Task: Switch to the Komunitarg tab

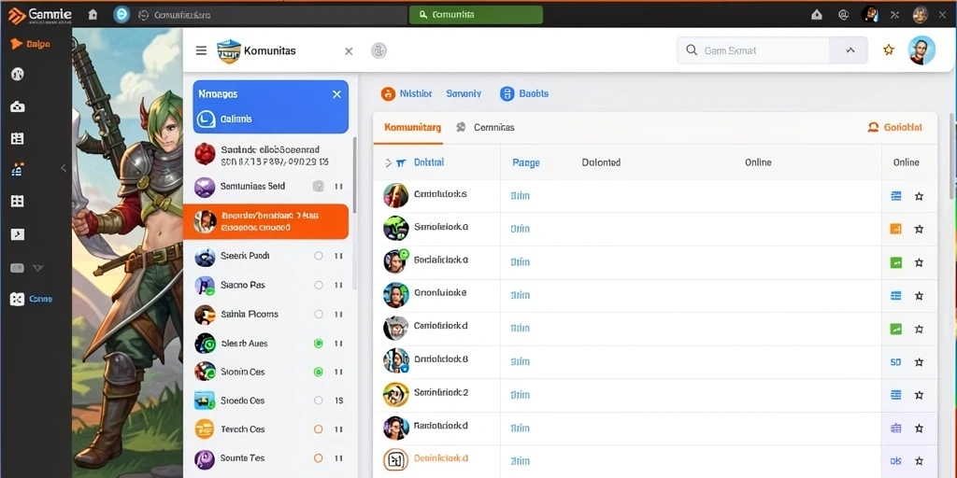Action: (x=412, y=127)
